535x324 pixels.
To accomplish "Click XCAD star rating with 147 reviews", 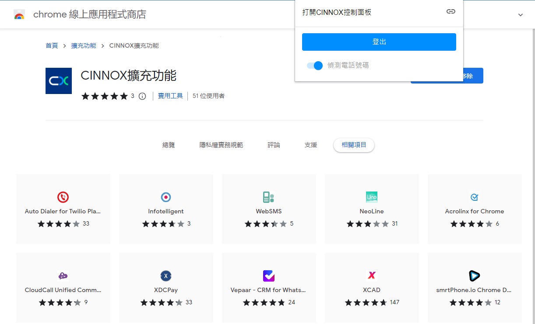I will (366, 302).
